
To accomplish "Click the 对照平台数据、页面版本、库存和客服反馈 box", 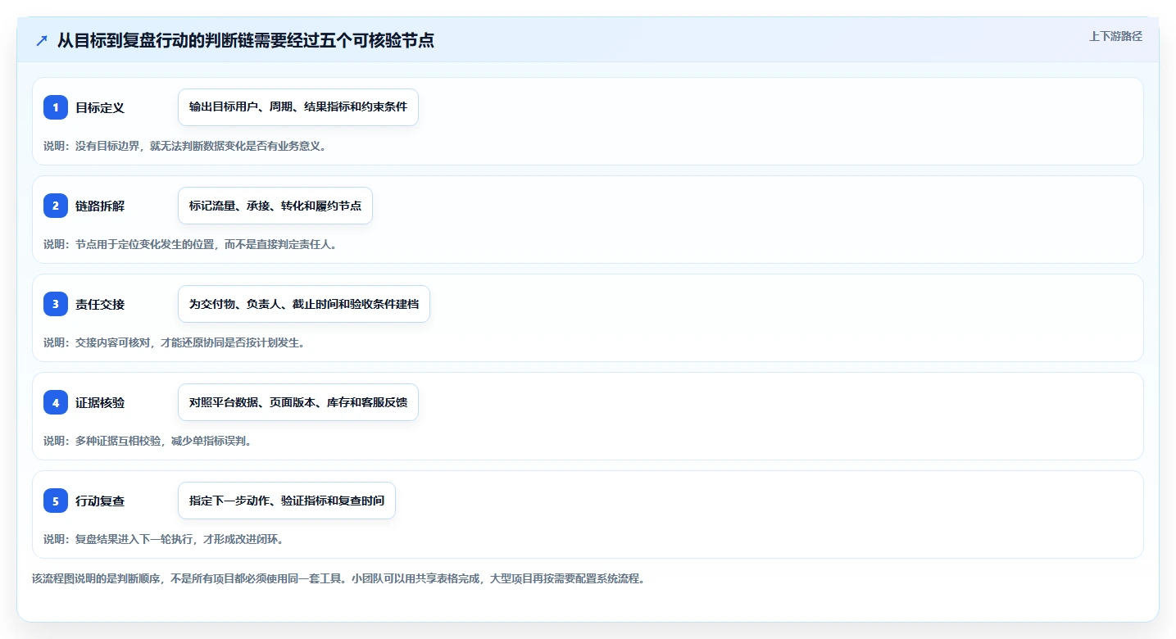I will [298, 402].
